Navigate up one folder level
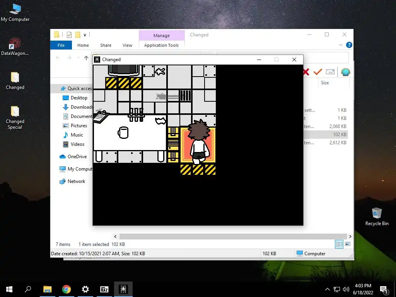396x297 pixels. [86, 58]
